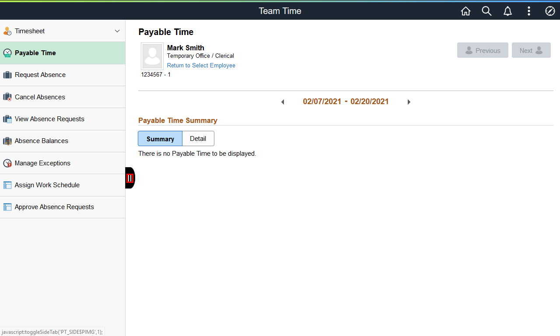Open Cancel Absences in sidebar
Screen dimensions: 560x336
(x=40, y=97)
